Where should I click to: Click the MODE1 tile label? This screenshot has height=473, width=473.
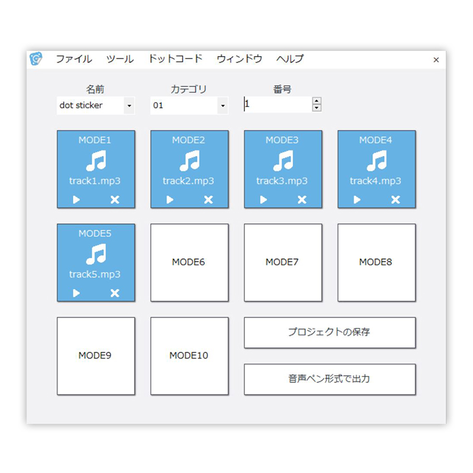[95, 140]
